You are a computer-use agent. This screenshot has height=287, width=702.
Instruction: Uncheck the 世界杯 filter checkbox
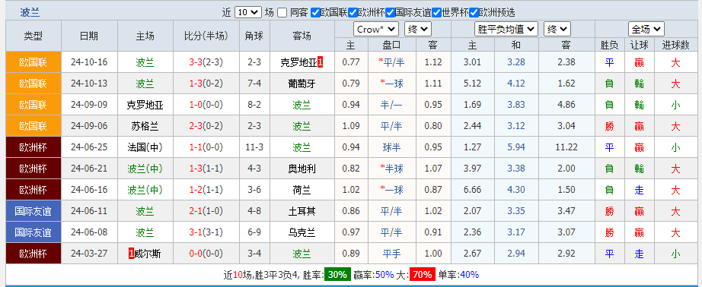(437, 12)
